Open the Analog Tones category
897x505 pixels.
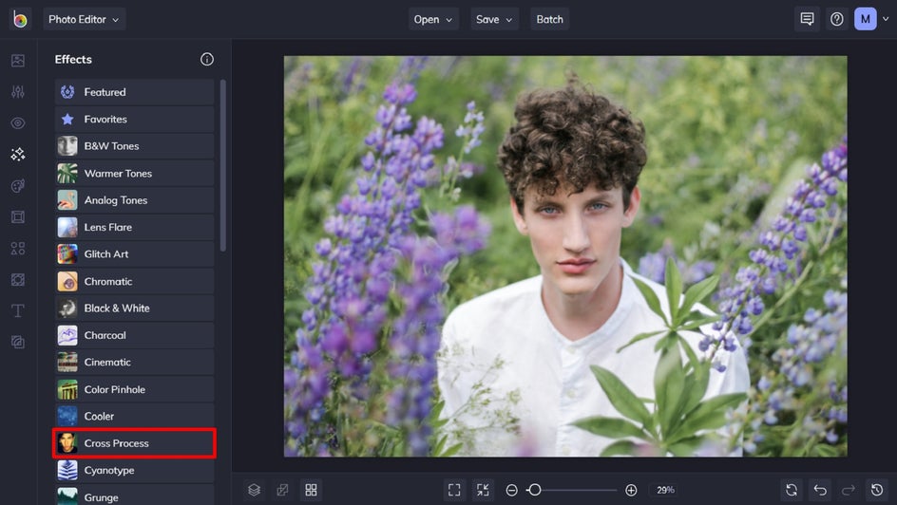134,200
